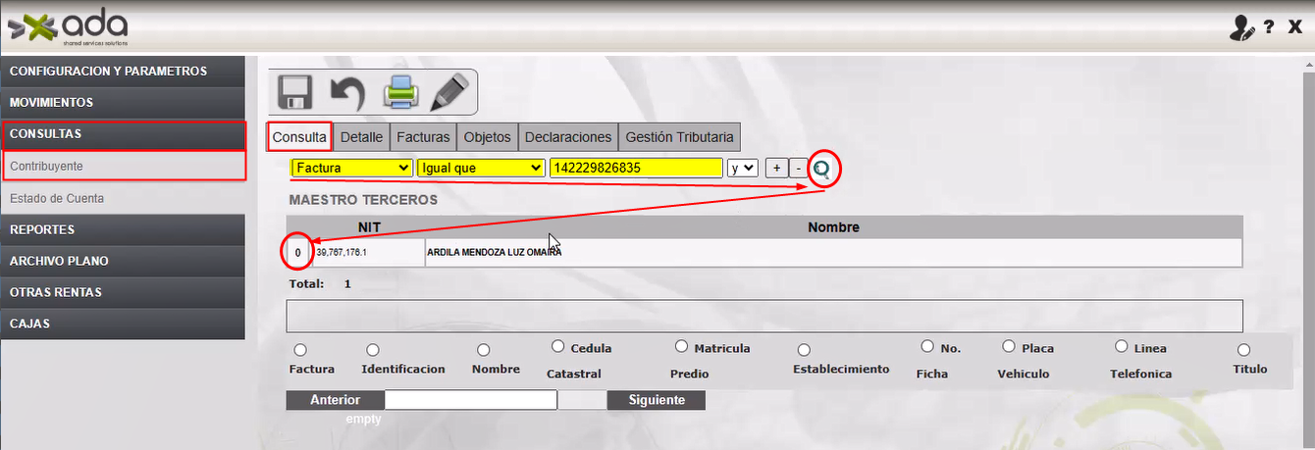Open Estado de Cuenta in sidebar
1315x450 pixels.
(57, 198)
